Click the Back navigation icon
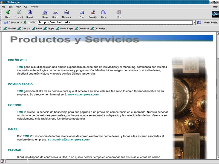 pos(8,12)
